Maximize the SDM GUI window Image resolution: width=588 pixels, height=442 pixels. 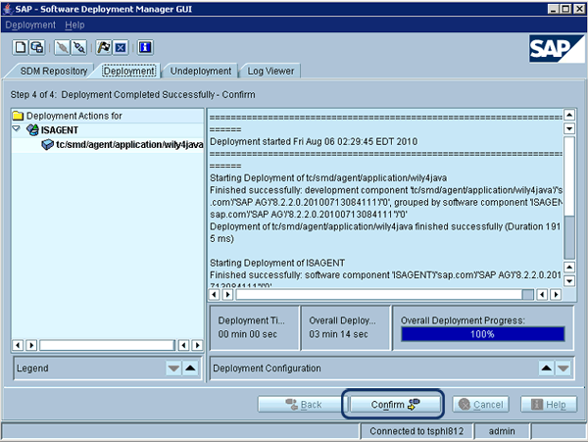coord(565,9)
